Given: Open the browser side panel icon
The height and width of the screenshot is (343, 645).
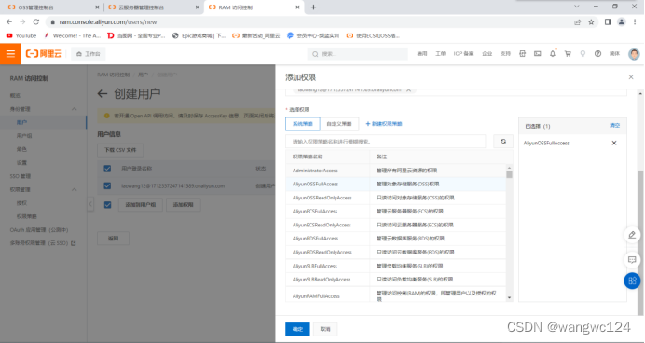Looking at the screenshot, I should pos(608,21).
